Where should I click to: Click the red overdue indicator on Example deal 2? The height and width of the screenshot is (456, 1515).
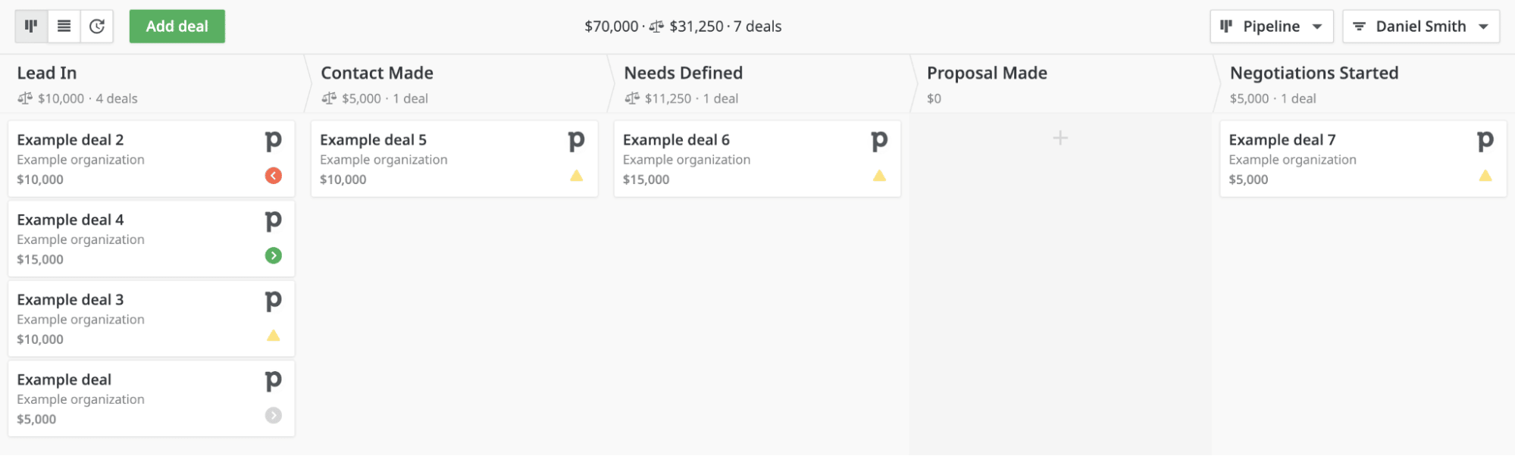point(273,175)
